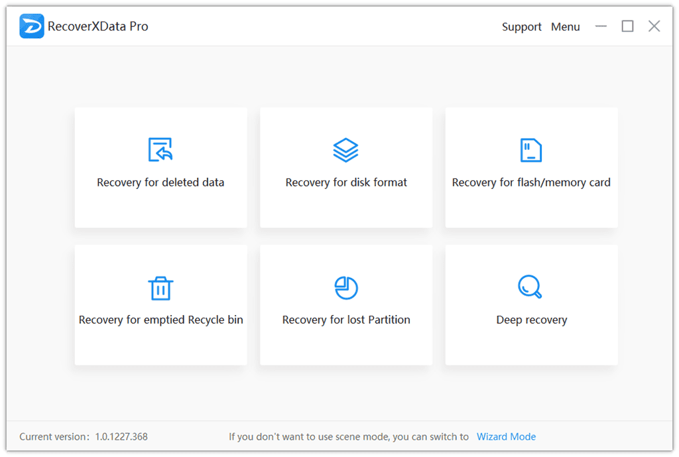Click the RecoverXData Pro logo icon
The image size is (679, 457).
click(32, 27)
